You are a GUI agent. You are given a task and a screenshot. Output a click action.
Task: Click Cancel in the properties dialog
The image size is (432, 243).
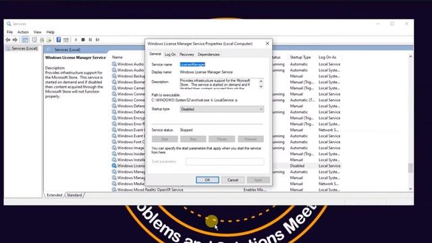point(233,180)
